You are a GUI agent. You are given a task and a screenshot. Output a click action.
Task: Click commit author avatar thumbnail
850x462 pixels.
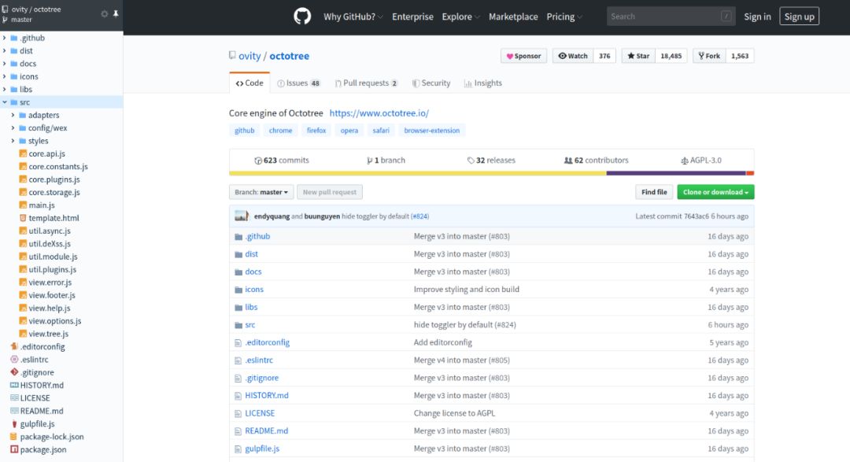point(242,216)
